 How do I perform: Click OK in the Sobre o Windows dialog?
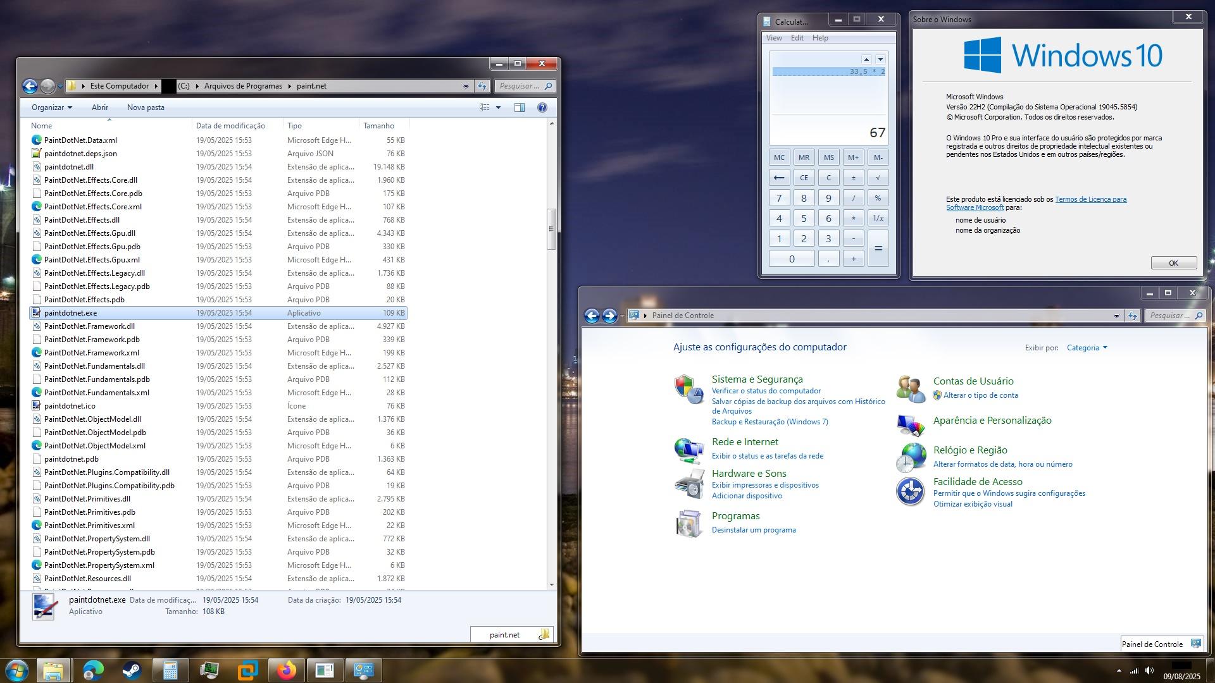pyautogui.click(x=1173, y=263)
